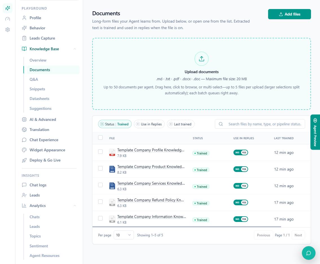The image size is (320, 264).
Task: Click the search magnifier icon
Action: pyautogui.click(x=221, y=124)
